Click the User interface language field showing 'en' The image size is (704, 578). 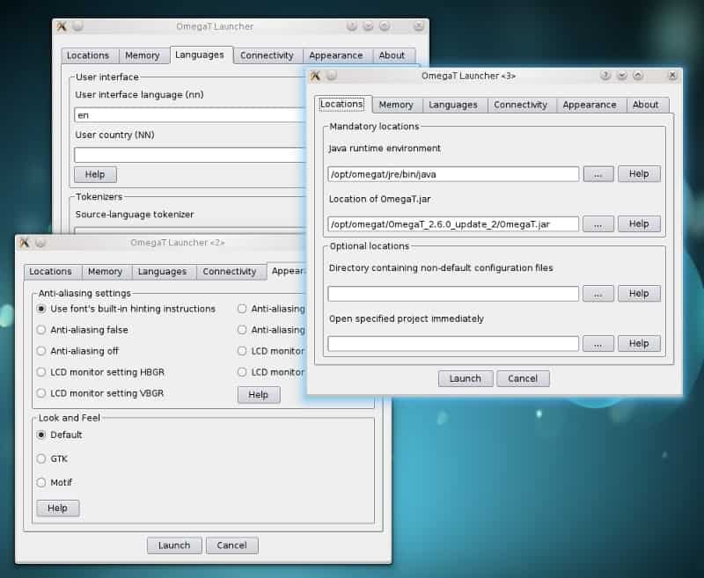(x=190, y=115)
